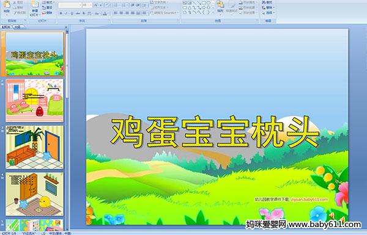Pick the triangle shape in the gallery's second row
Image resolution: width=367 pixels, height=235 pixels.
pos(190,7)
